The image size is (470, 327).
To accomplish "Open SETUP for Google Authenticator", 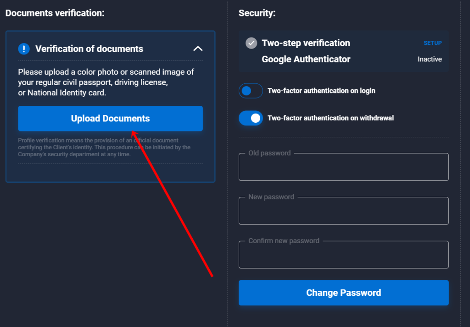I will tap(432, 43).
